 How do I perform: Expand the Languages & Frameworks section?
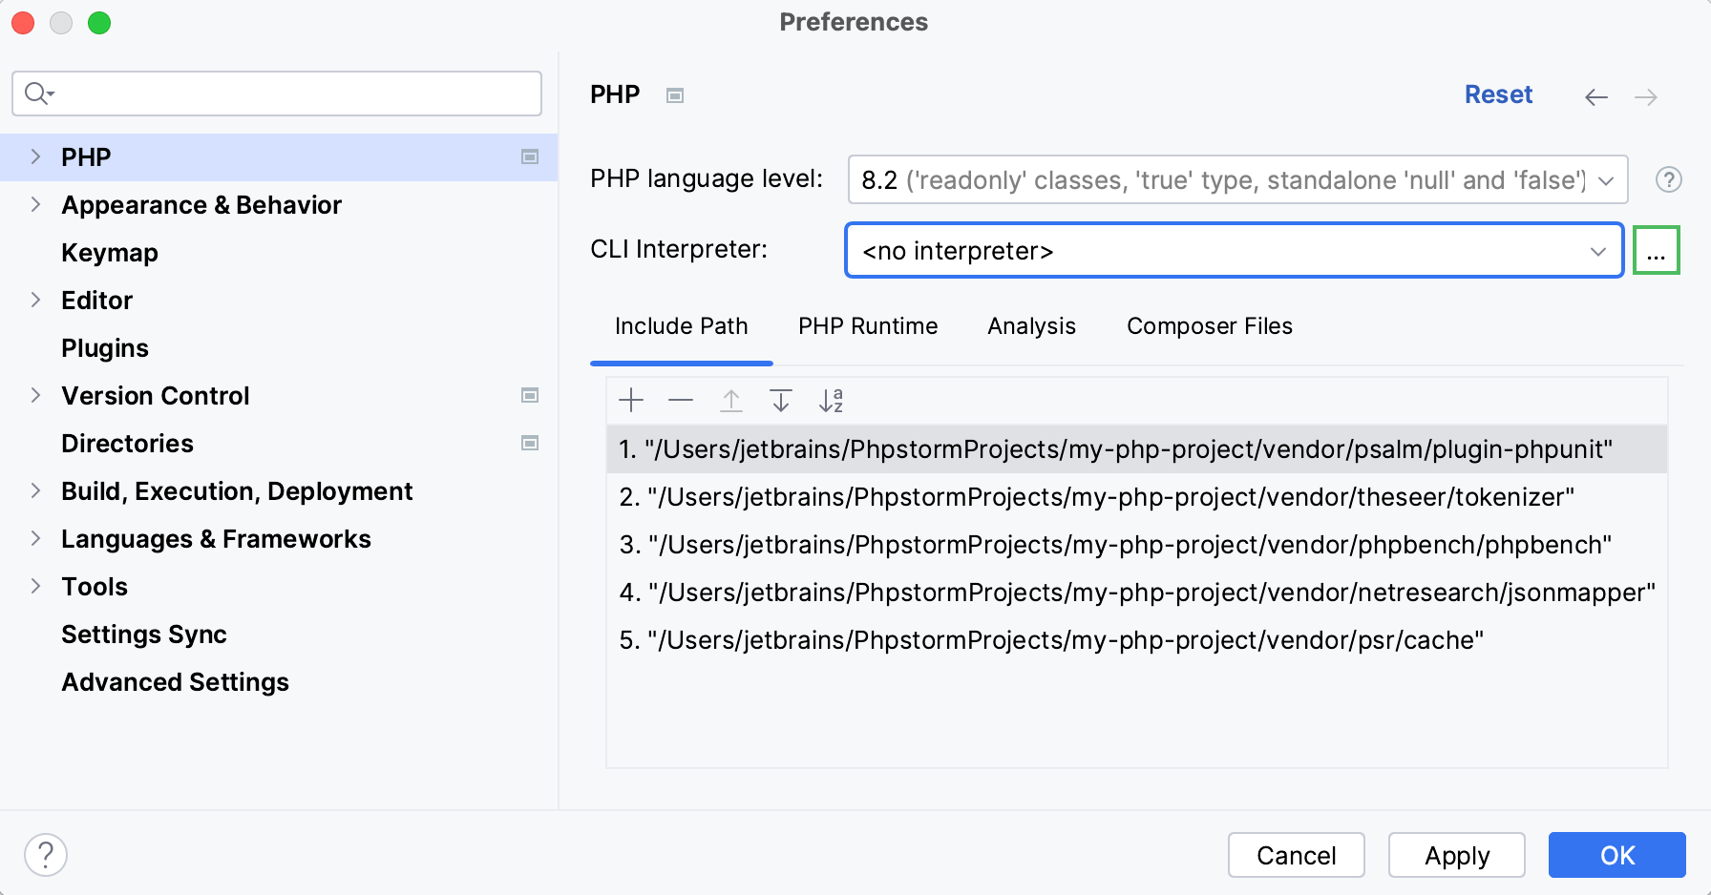click(35, 538)
